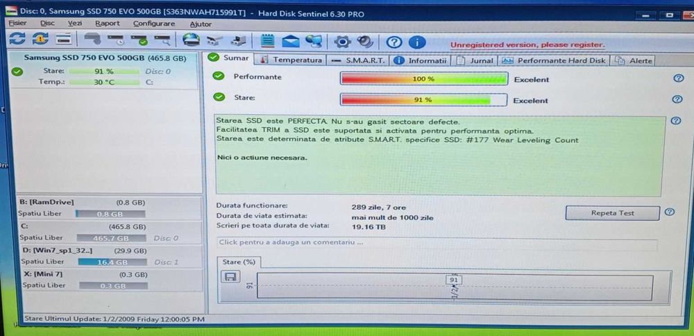Click the D: drive 16.4 GB free space bar
Screen dimensions: 694x336
point(112,262)
